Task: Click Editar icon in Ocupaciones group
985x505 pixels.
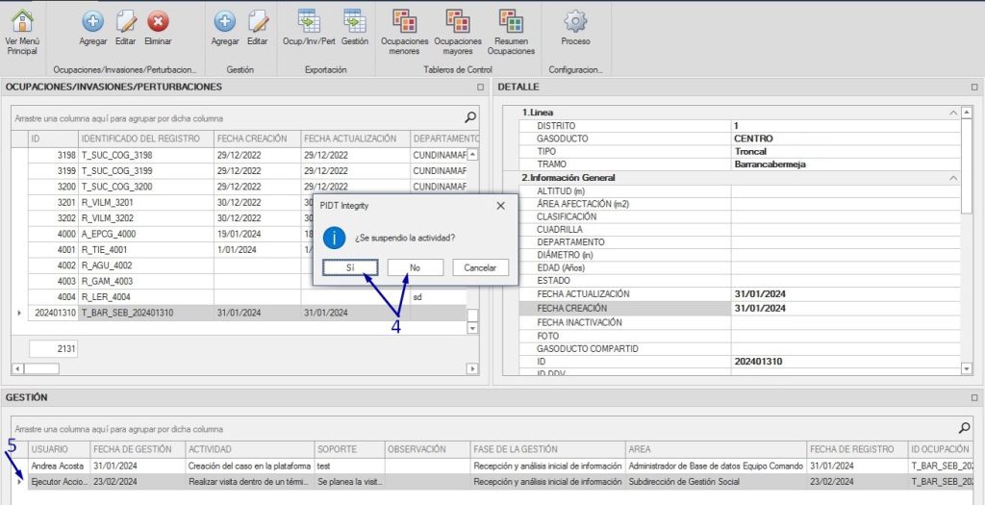Action: (x=126, y=21)
